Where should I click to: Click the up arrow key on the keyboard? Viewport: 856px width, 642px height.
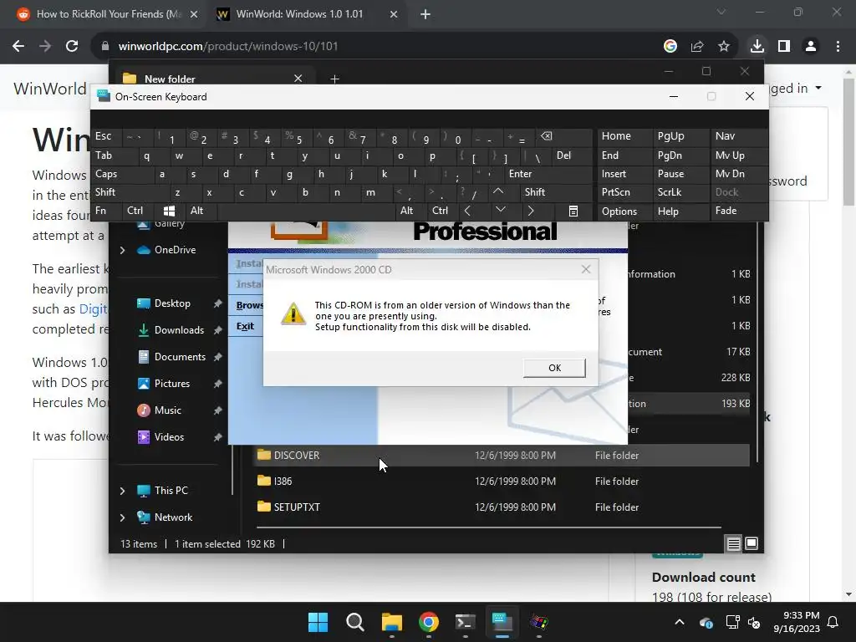pos(498,191)
